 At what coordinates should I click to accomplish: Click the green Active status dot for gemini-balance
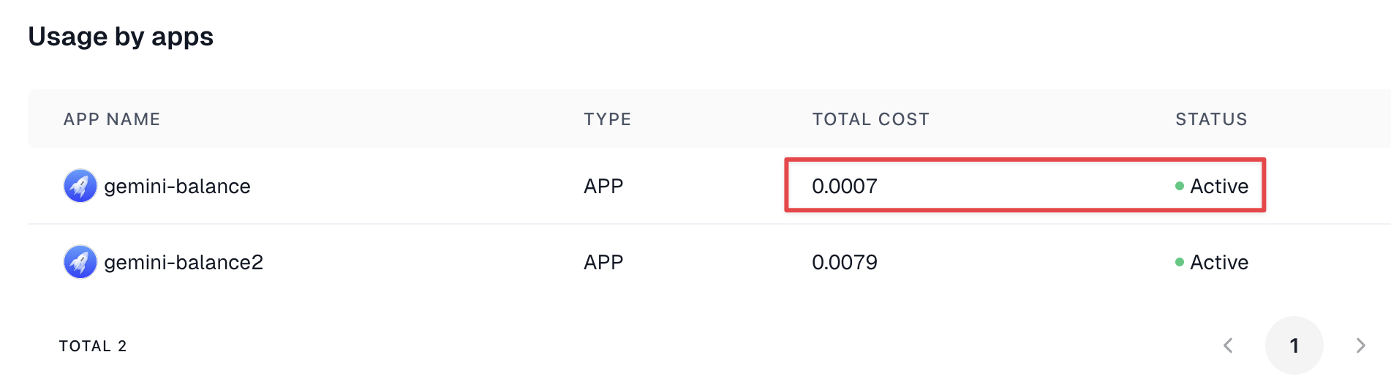[x=1180, y=186]
